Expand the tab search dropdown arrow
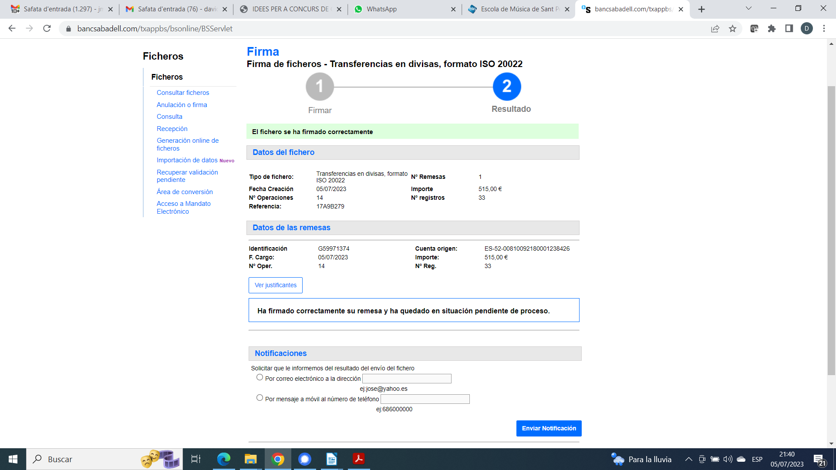Screen dimensions: 836x470 tap(748, 9)
